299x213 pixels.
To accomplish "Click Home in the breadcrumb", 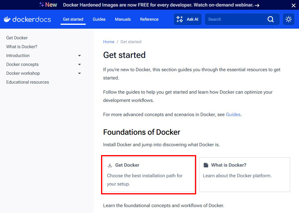I will click(109, 42).
